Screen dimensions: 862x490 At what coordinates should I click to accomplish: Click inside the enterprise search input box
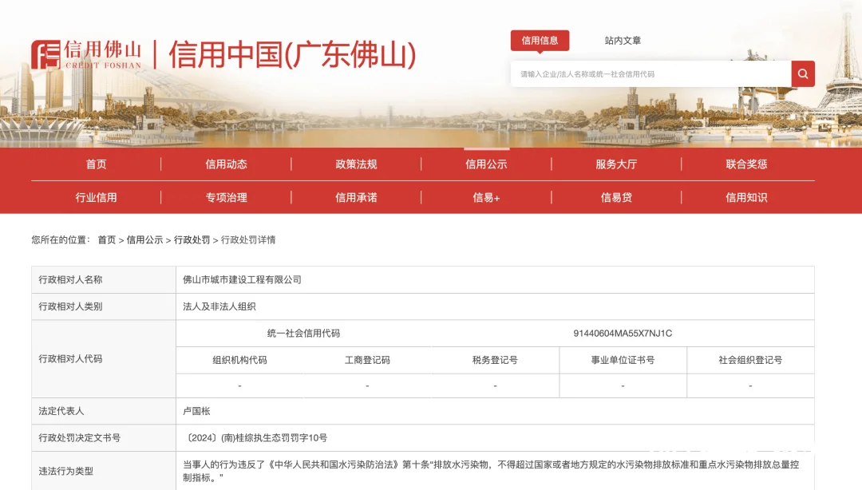[x=650, y=73]
